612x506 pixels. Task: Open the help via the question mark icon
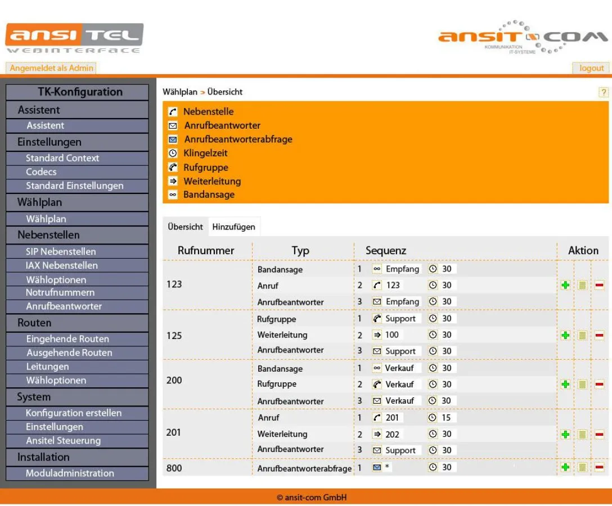click(602, 92)
